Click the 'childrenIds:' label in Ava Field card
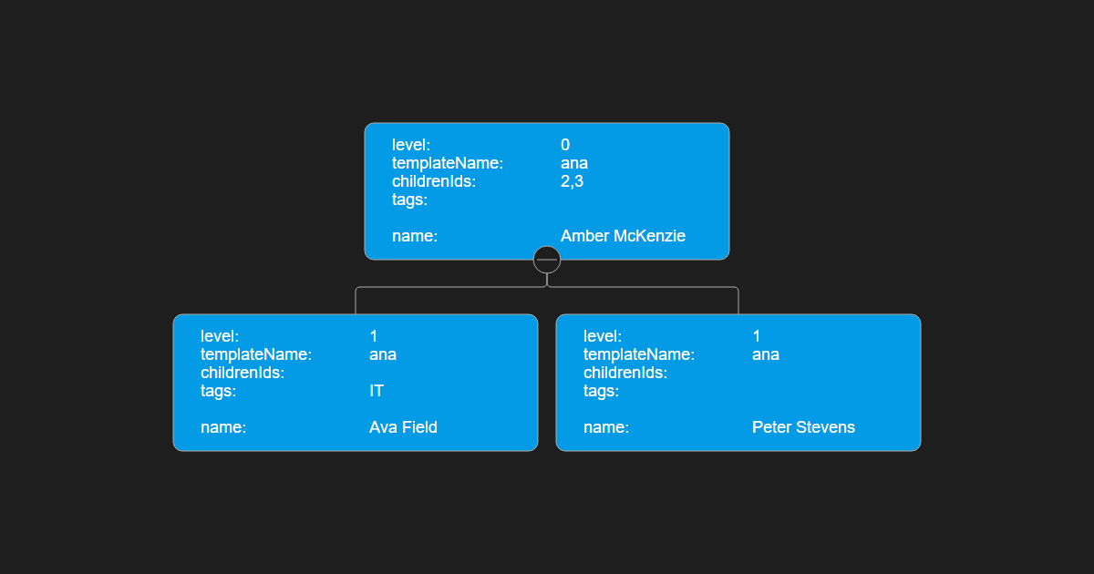1094x574 pixels. [243, 373]
